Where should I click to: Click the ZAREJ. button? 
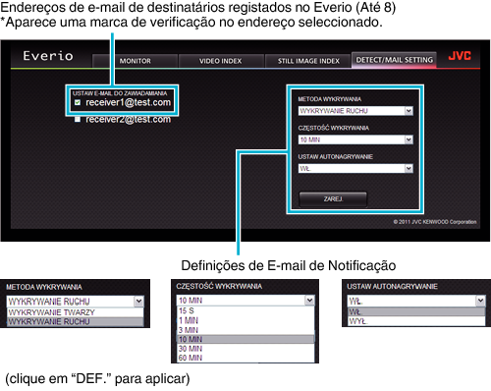(x=333, y=199)
